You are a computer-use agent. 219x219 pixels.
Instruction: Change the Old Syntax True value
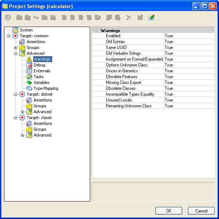pyautogui.click(x=189, y=42)
